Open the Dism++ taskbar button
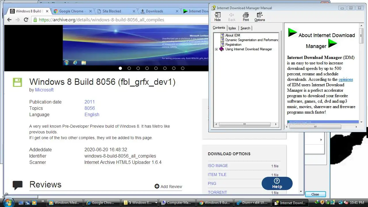 253,203
